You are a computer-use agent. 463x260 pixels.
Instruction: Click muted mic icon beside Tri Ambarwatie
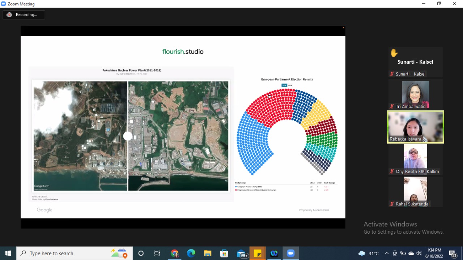(x=391, y=106)
